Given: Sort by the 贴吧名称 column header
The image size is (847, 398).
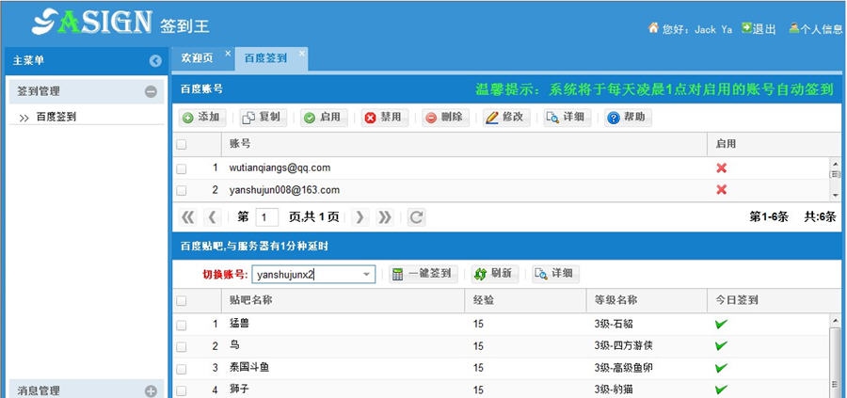Looking at the screenshot, I should tap(343, 300).
